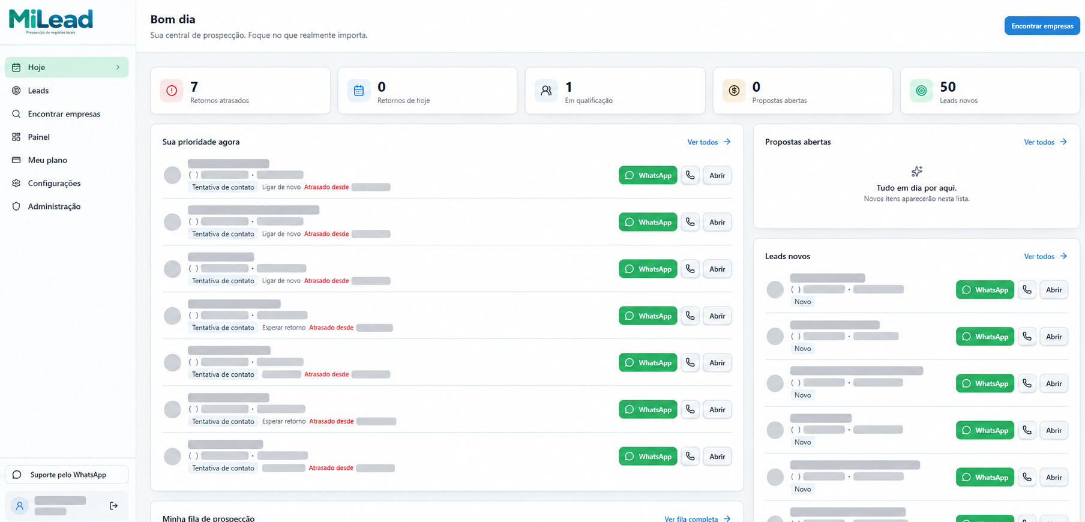Viewport: 1085px width, 522px height.
Task: Open the Leads page from the sidebar
Action: (67, 91)
